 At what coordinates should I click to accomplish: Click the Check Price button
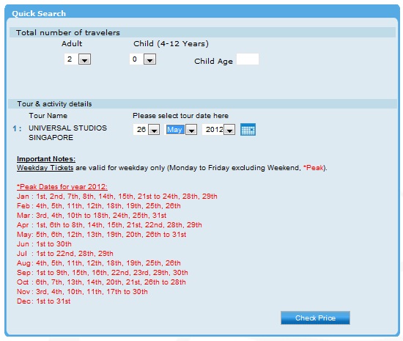(x=315, y=318)
